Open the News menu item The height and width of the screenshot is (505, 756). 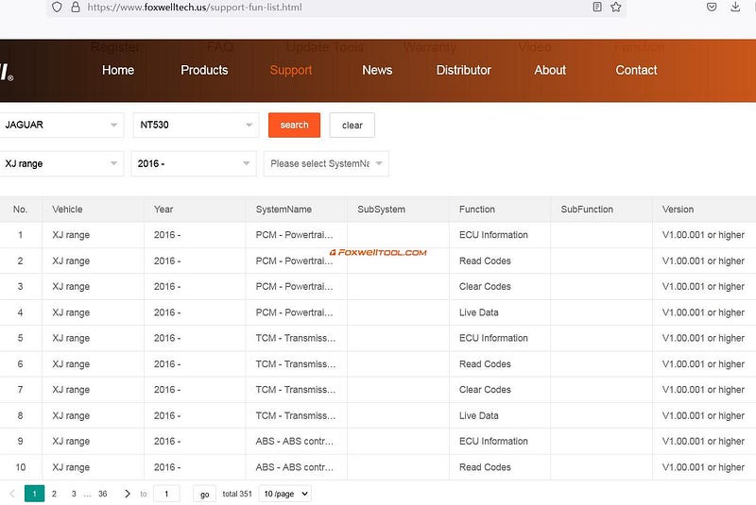[x=377, y=70]
